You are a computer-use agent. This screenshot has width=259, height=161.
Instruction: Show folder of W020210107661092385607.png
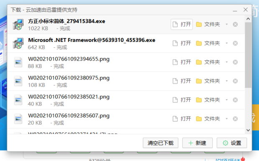click(208, 118)
